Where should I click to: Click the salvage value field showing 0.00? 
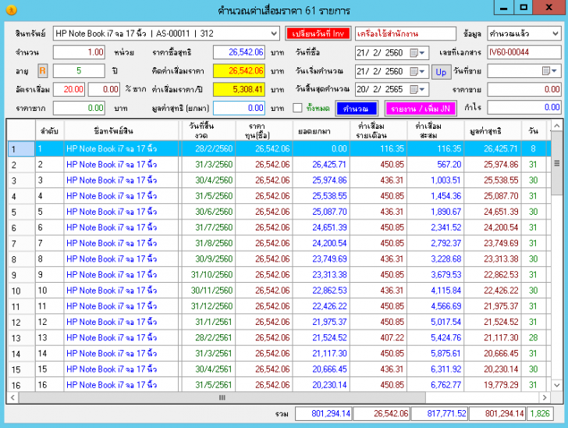79,108
